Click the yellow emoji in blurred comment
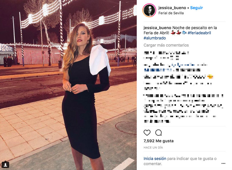Viewport: 232px width, 170px height. [210, 77]
